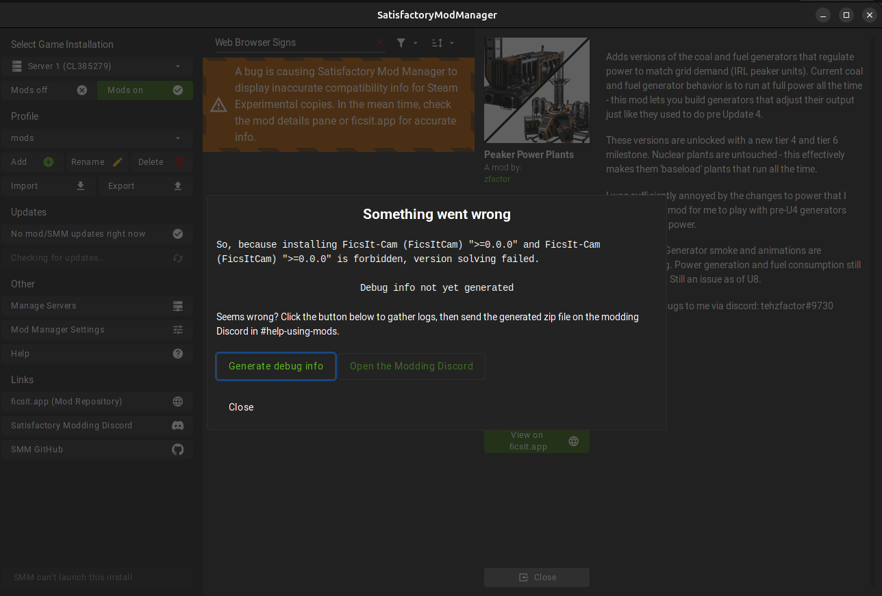Click the pencil icon beside Rename
The width and height of the screenshot is (882, 596).
point(118,162)
